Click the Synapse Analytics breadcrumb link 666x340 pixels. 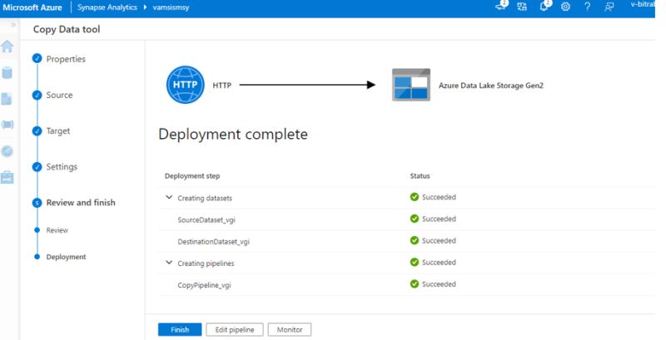coord(107,7)
